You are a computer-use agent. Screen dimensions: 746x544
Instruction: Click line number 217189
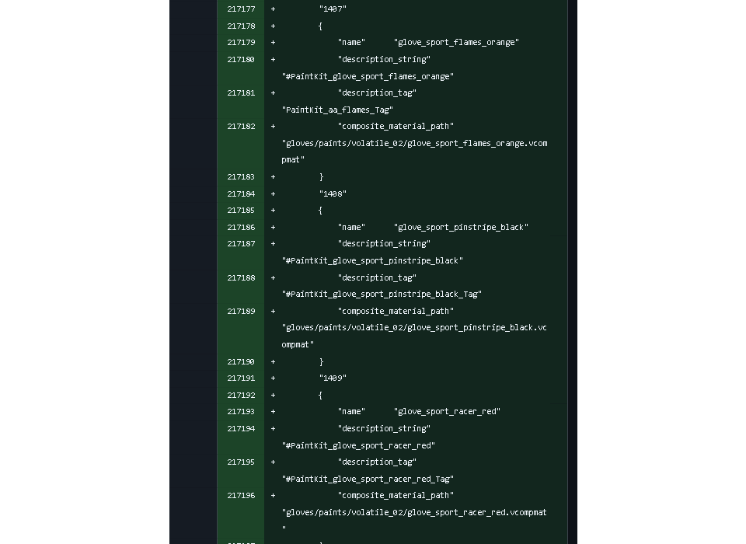pyautogui.click(x=241, y=311)
